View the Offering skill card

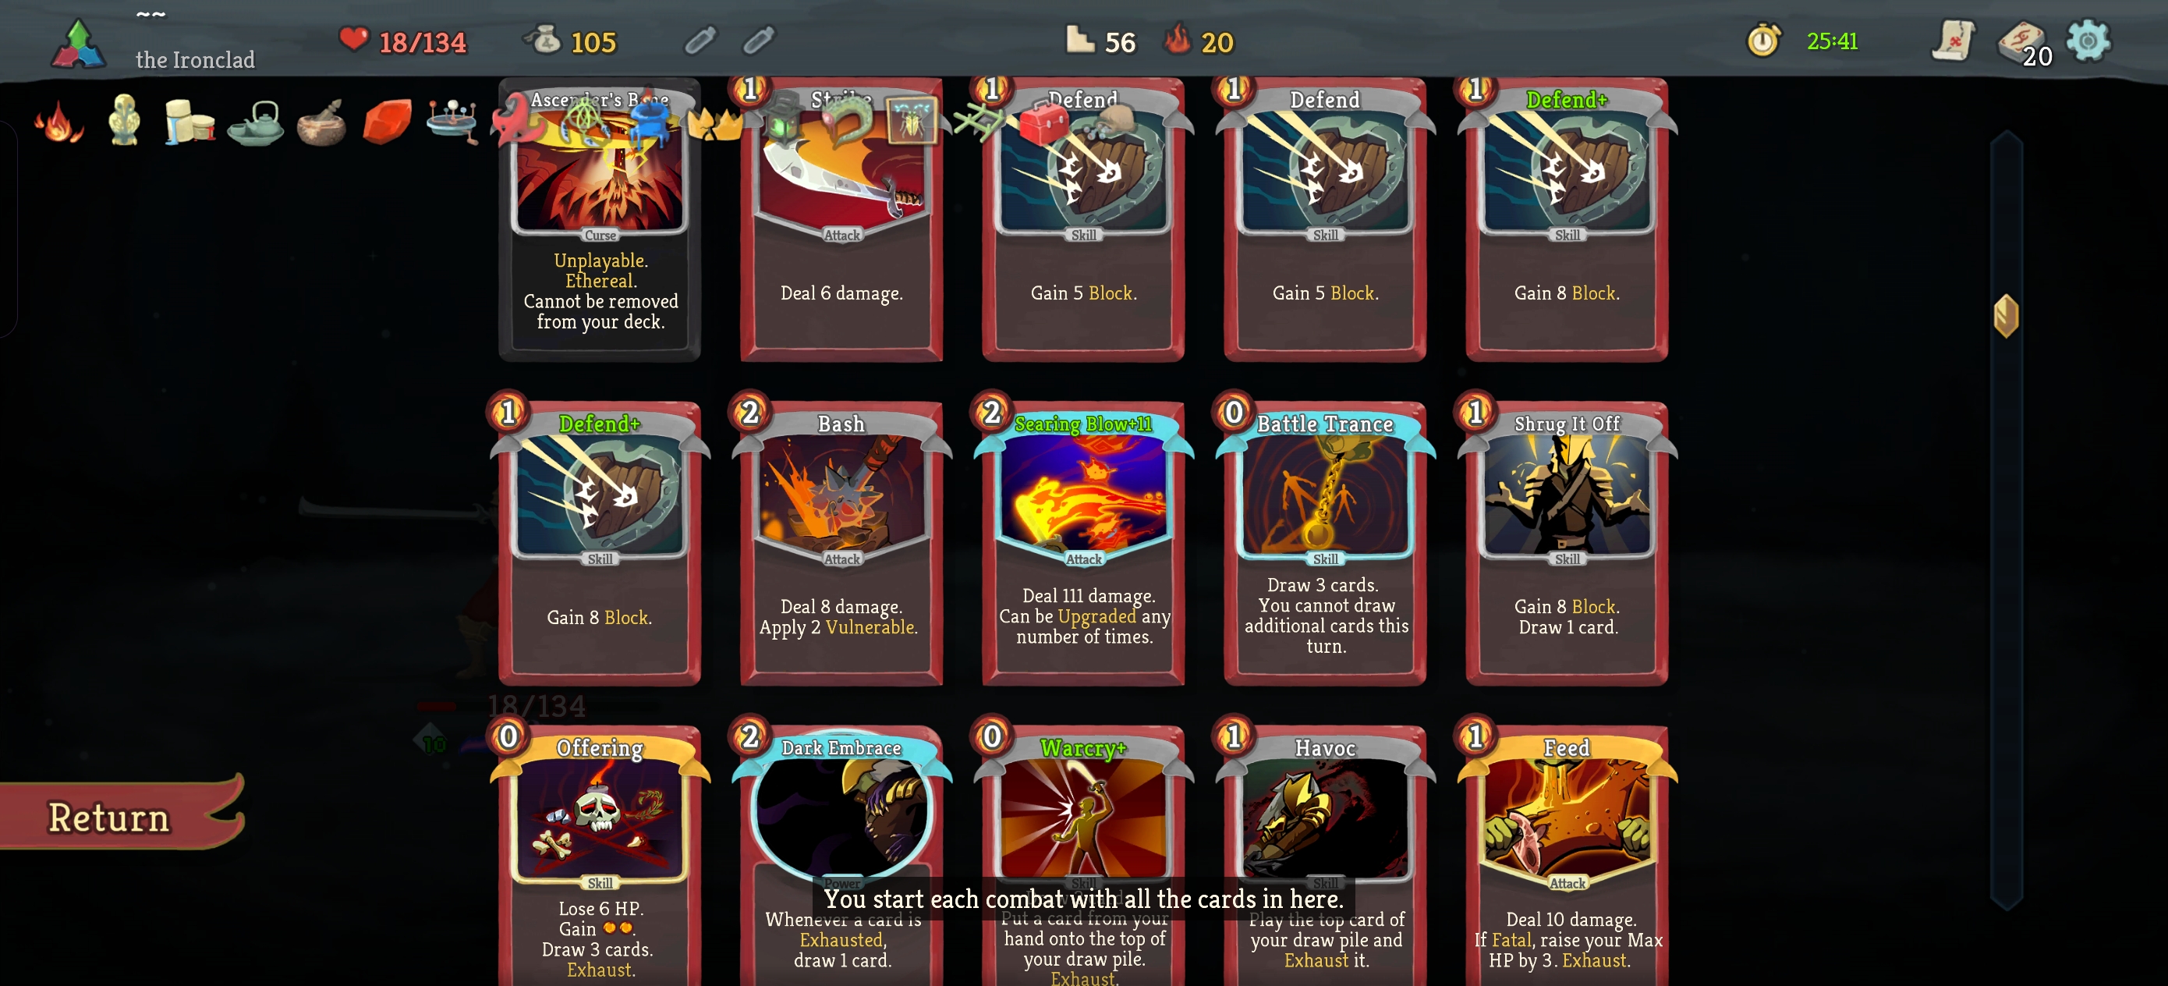(600, 855)
